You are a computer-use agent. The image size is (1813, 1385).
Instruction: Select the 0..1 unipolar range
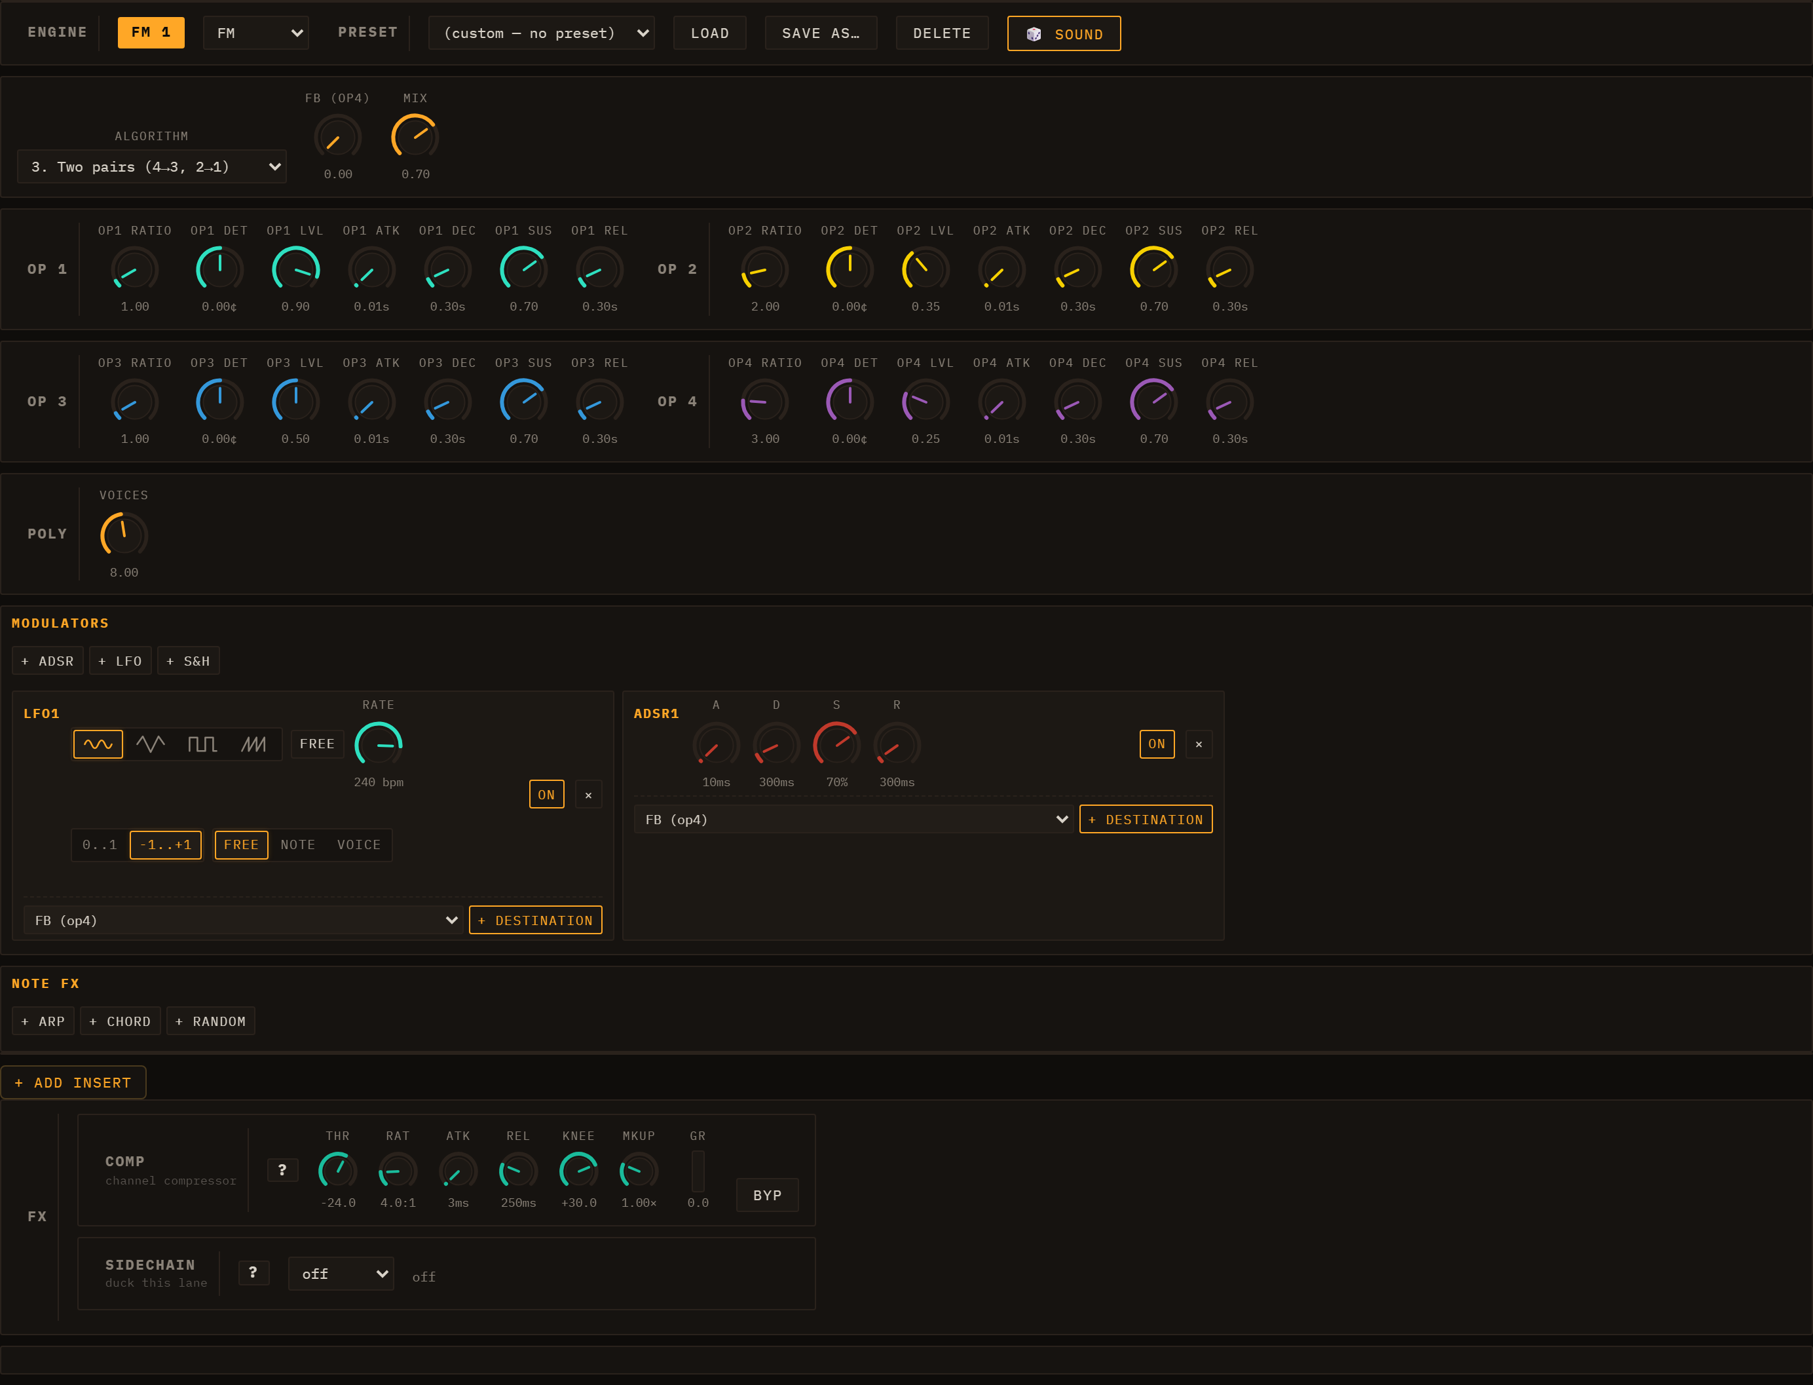point(100,844)
